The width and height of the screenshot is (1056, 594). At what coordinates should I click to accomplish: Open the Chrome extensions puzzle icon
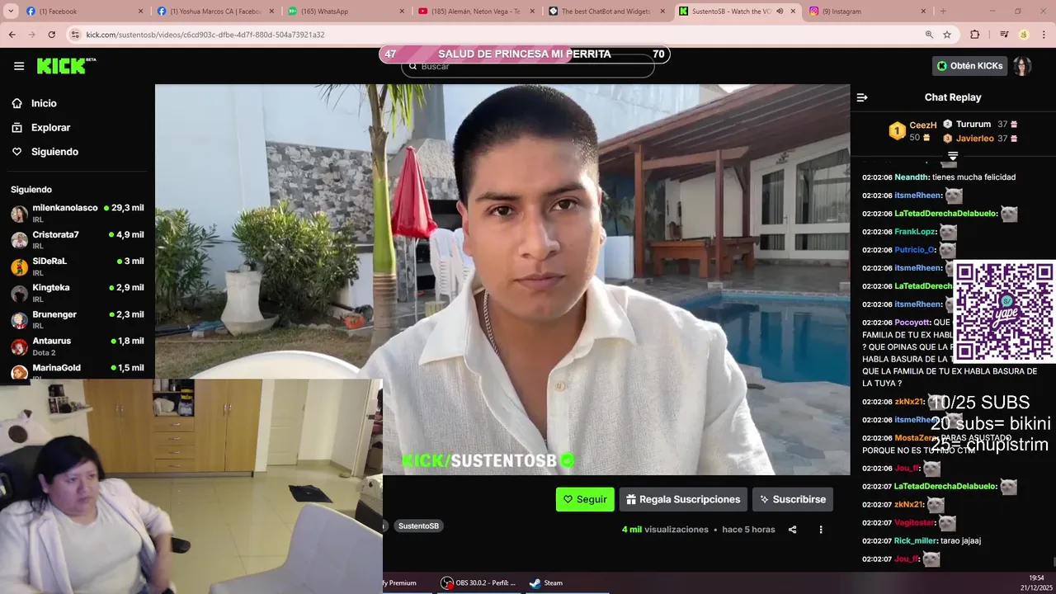pyautogui.click(x=974, y=35)
